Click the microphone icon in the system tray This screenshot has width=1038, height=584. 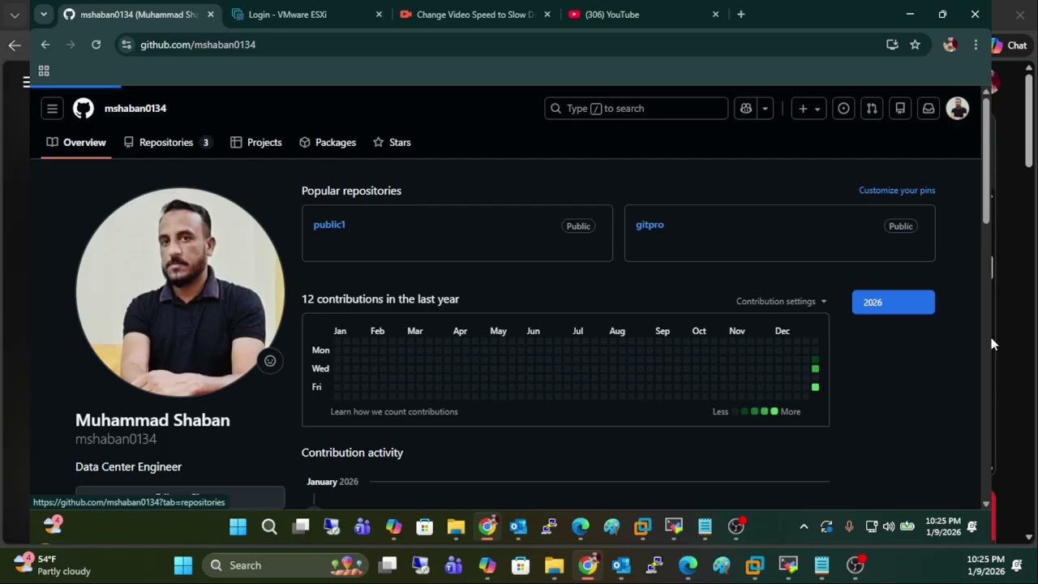coord(849,526)
